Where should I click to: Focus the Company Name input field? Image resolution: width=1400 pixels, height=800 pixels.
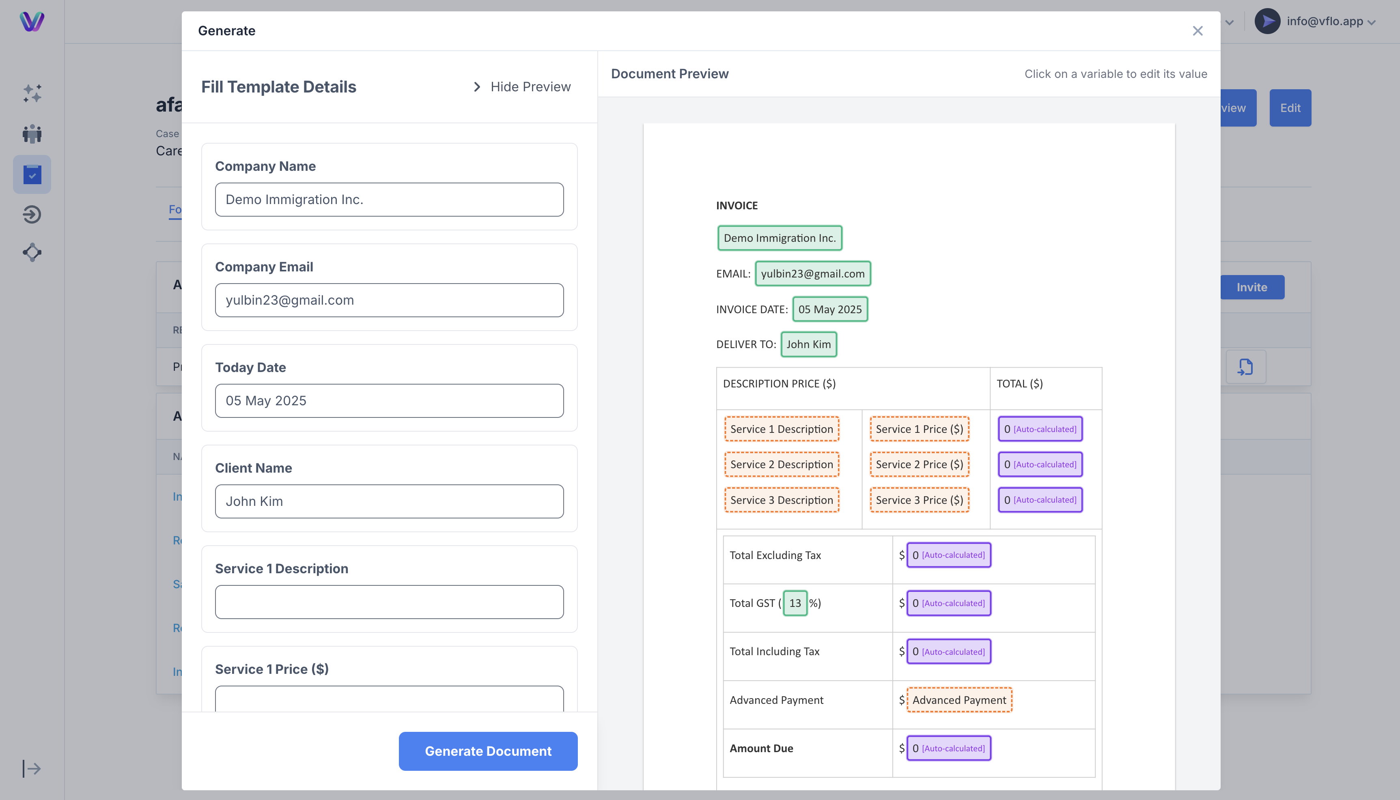(x=389, y=200)
